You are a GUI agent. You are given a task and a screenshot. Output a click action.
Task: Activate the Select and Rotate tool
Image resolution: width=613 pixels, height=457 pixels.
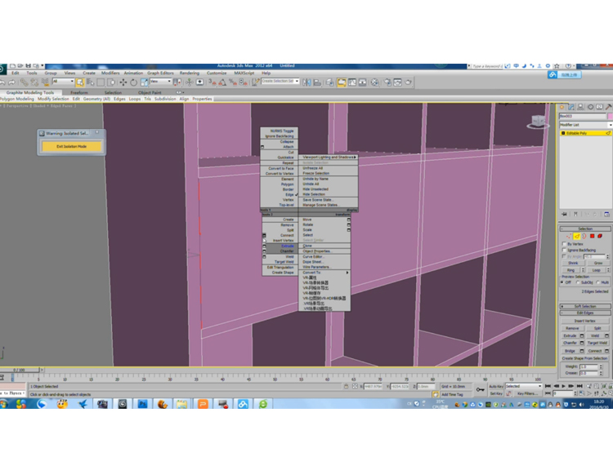pyautogui.click(x=134, y=82)
